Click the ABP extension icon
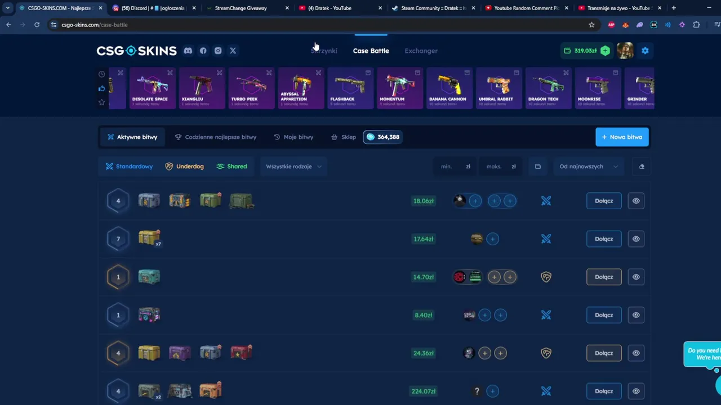 click(x=611, y=25)
